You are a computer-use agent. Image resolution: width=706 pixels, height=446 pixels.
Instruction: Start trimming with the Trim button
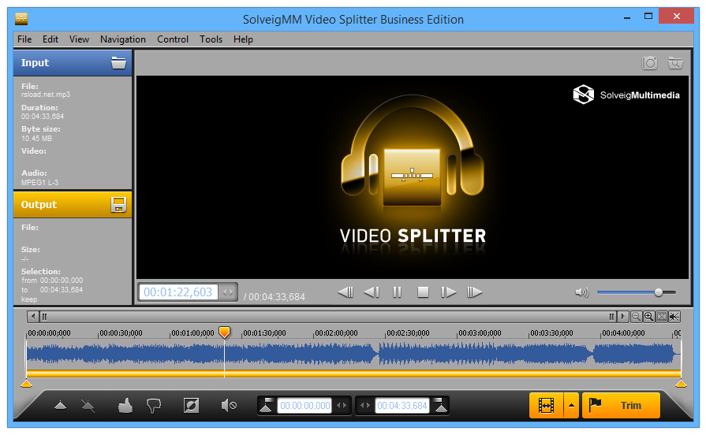(x=622, y=406)
